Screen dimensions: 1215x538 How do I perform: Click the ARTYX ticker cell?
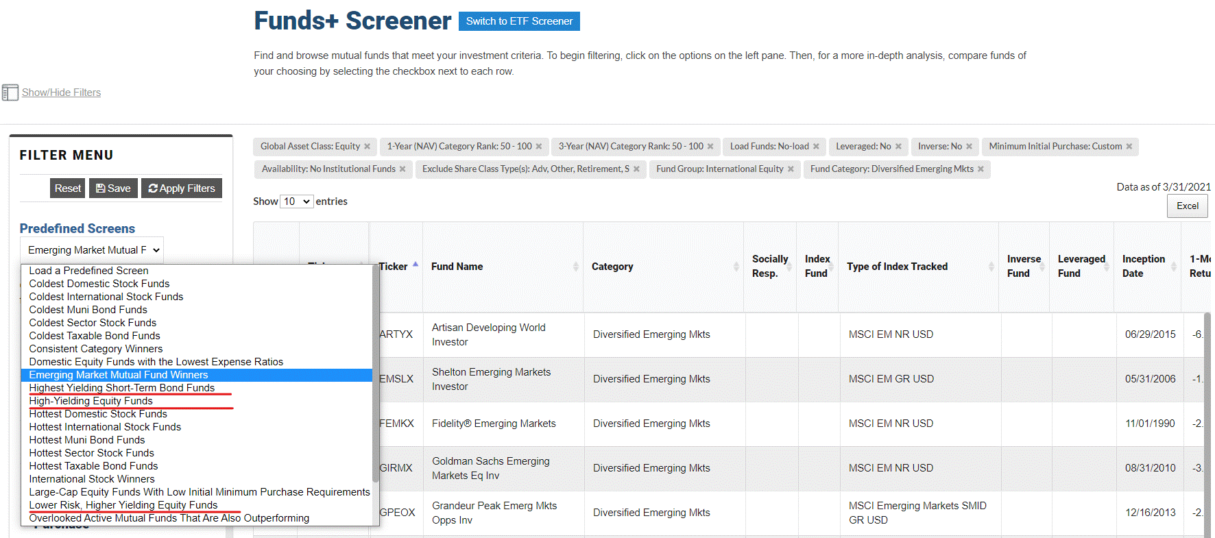(x=396, y=334)
